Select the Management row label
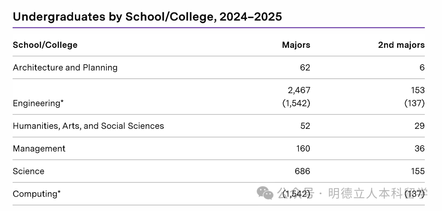The height and width of the screenshot is (211, 442). pyautogui.click(x=39, y=148)
